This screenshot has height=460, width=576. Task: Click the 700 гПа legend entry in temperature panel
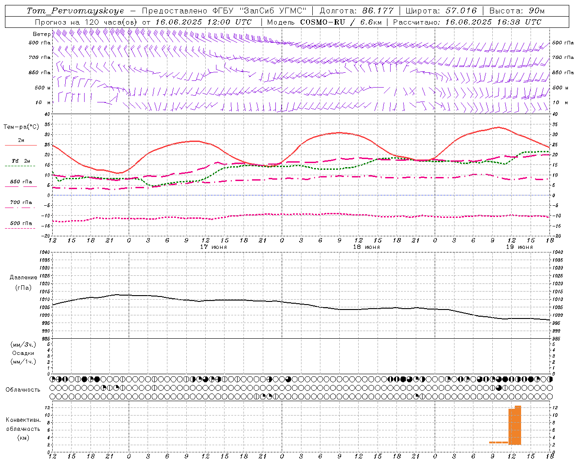coord(21,203)
